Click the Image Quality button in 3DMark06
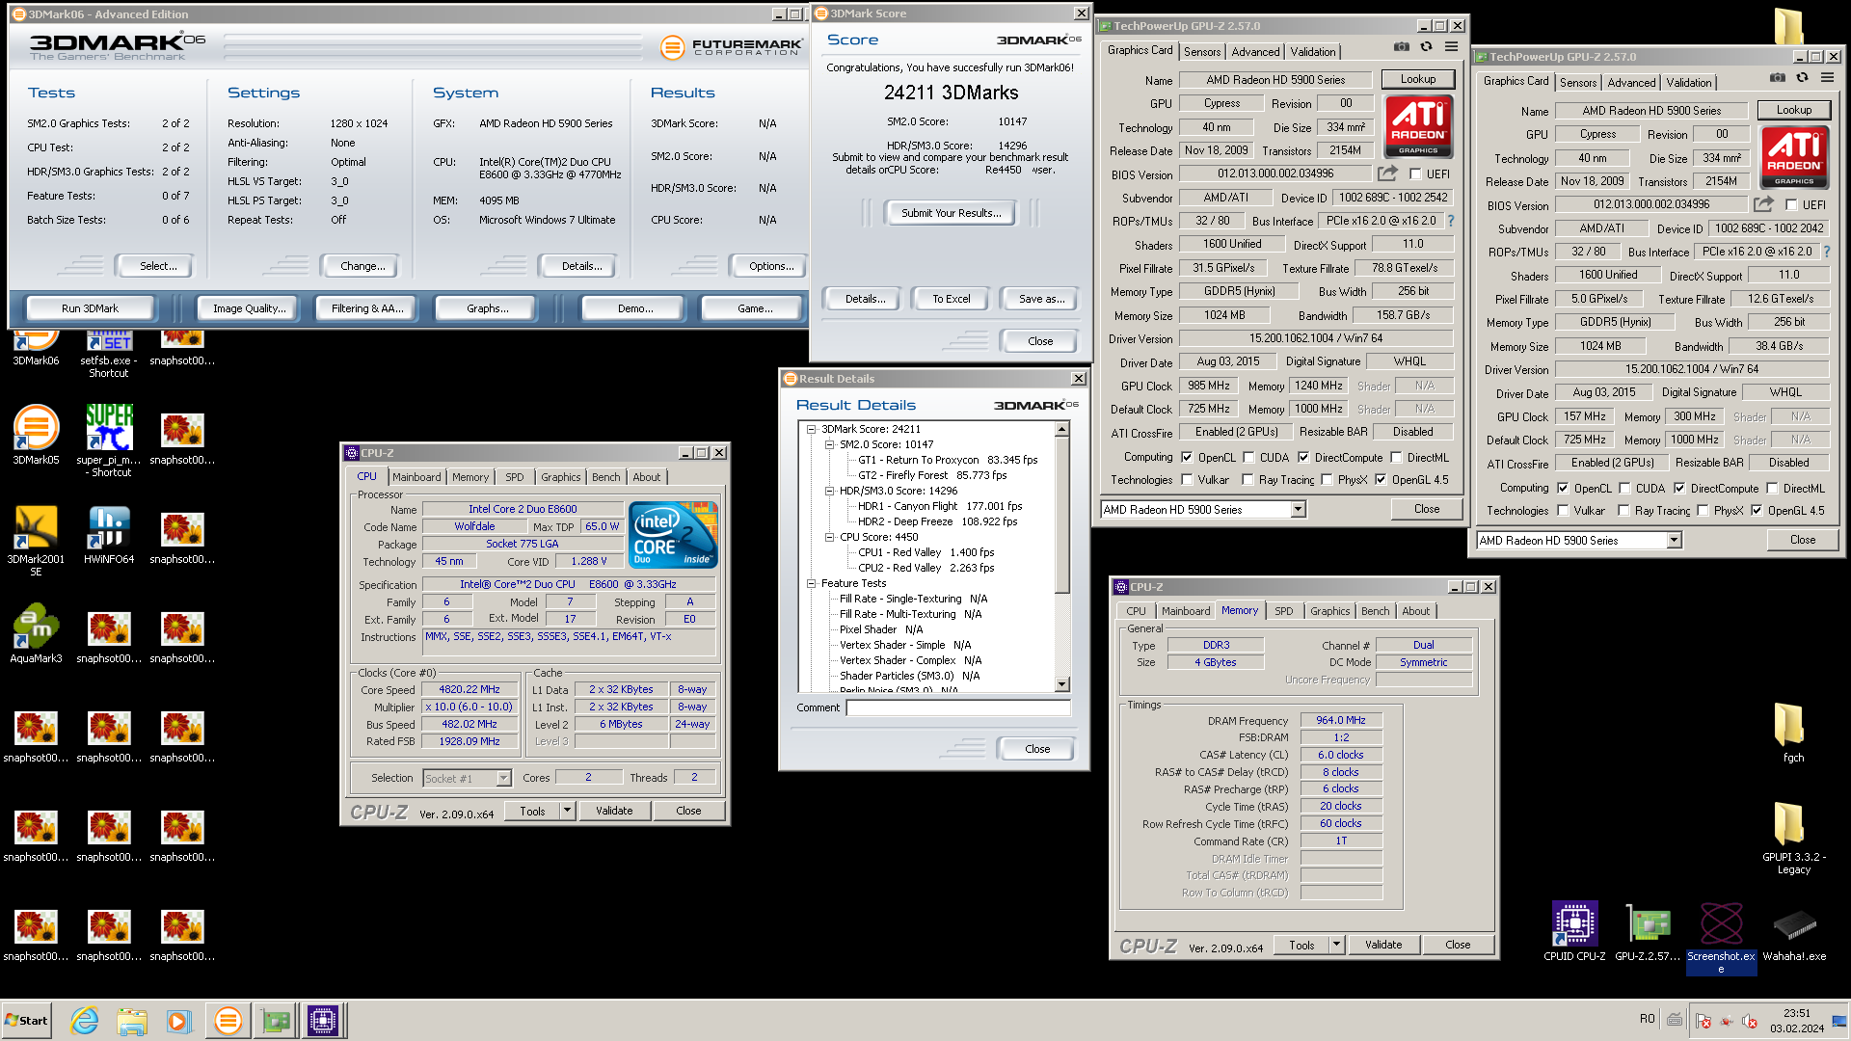The height and width of the screenshot is (1041, 1851). pyautogui.click(x=250, y=308)
